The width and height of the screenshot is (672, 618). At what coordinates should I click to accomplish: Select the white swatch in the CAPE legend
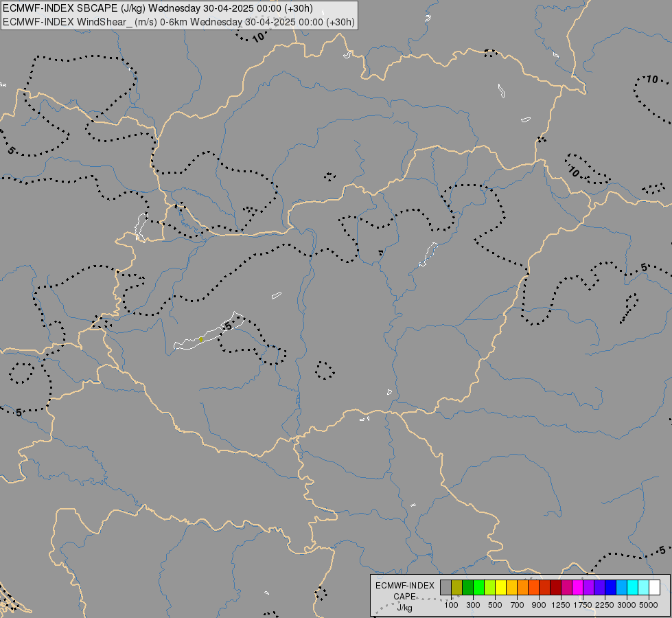654,587
